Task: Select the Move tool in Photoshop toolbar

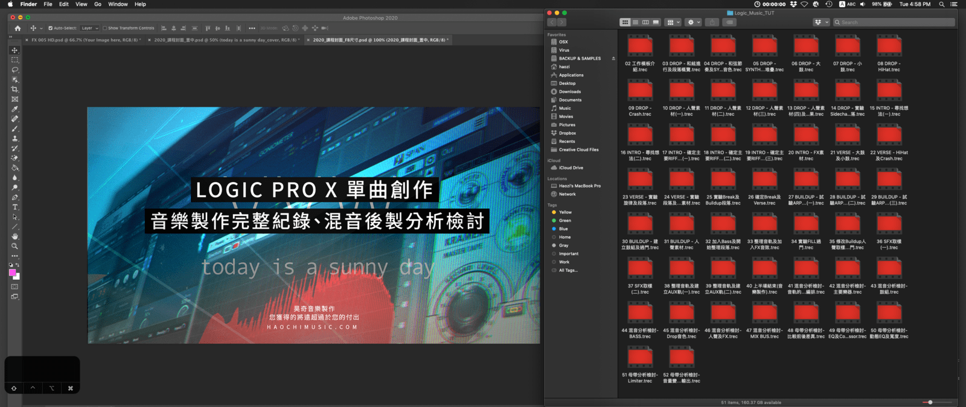Action: point(15,50)
